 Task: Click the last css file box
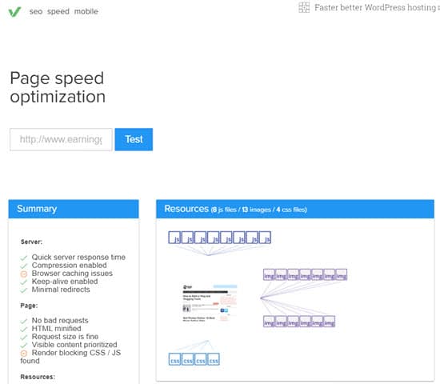click(214, 359)
